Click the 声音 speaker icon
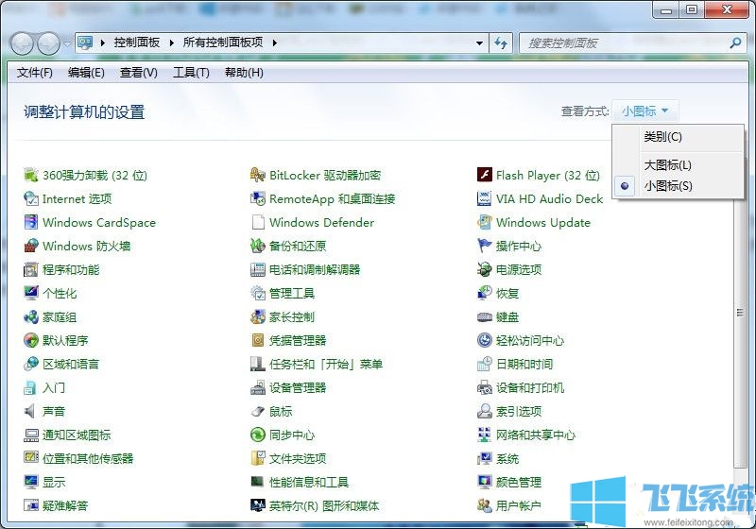 [x=31, y=412]
